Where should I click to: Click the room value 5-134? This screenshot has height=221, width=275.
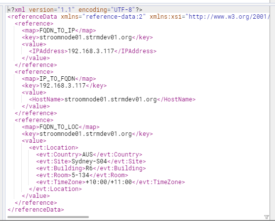point(80,175)
